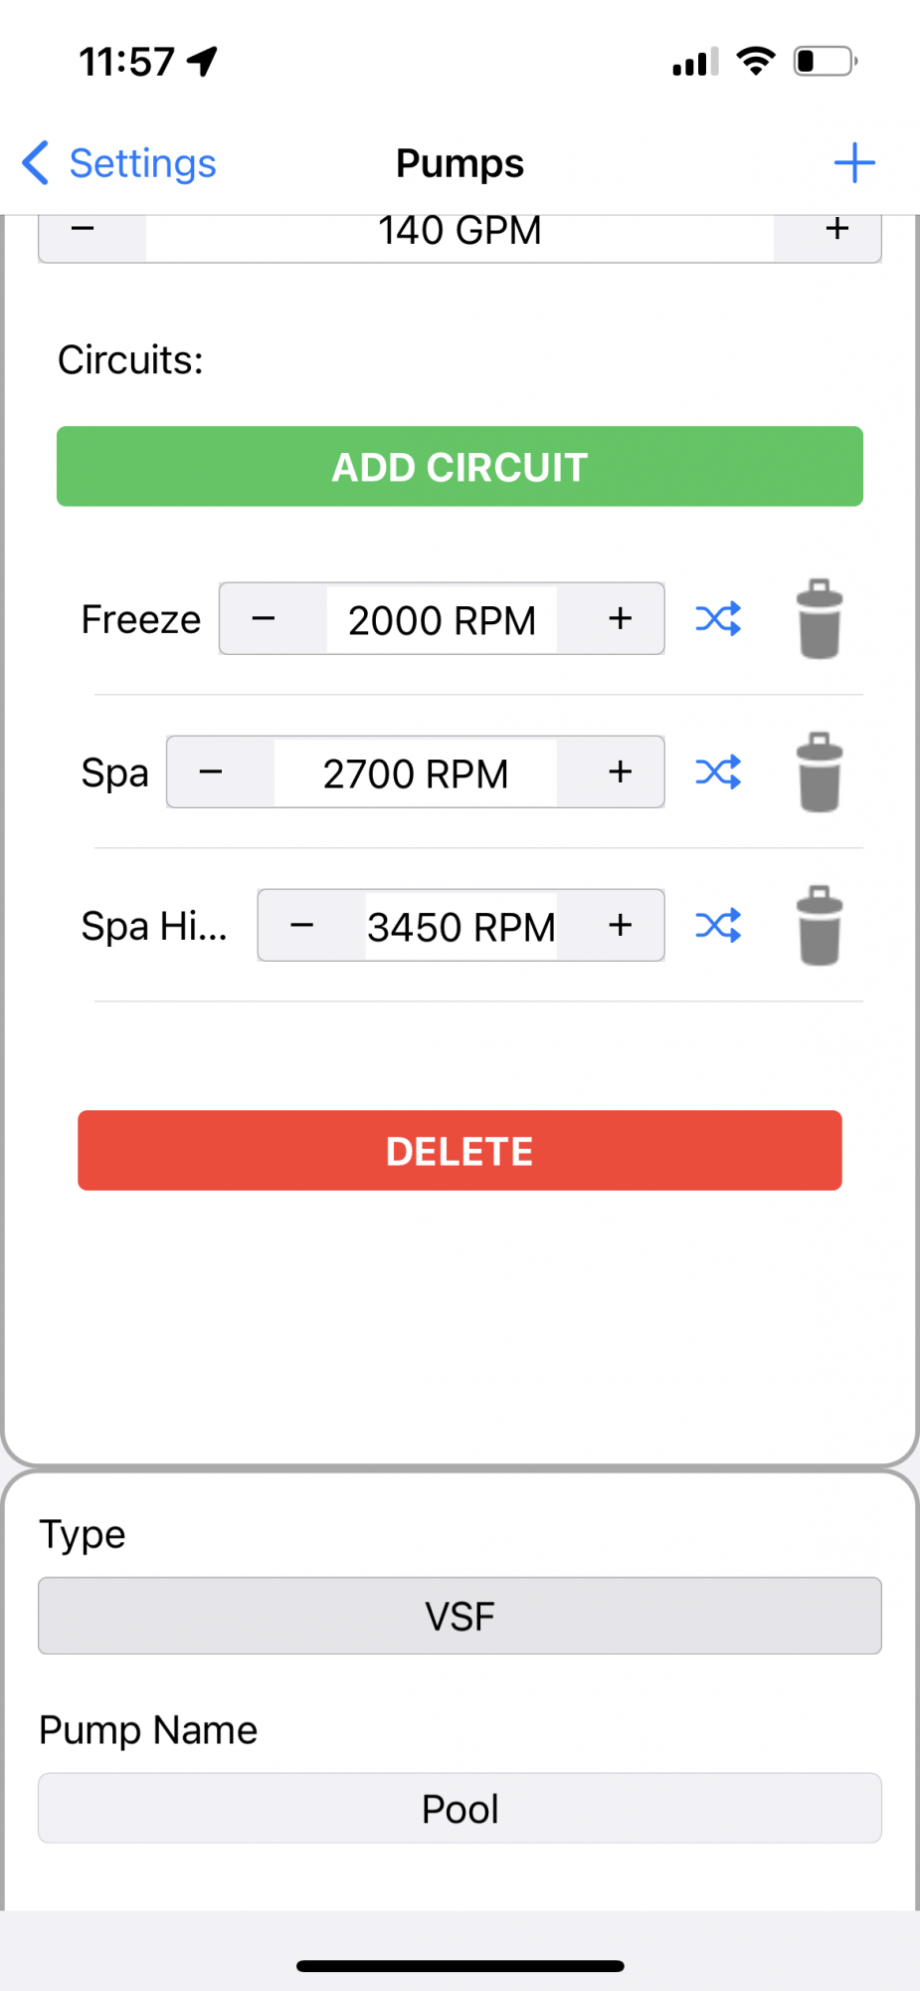Delete the Spa circuit with trash icon
920x1991 pixels.
pyautogui.click(x=820, y=773)
